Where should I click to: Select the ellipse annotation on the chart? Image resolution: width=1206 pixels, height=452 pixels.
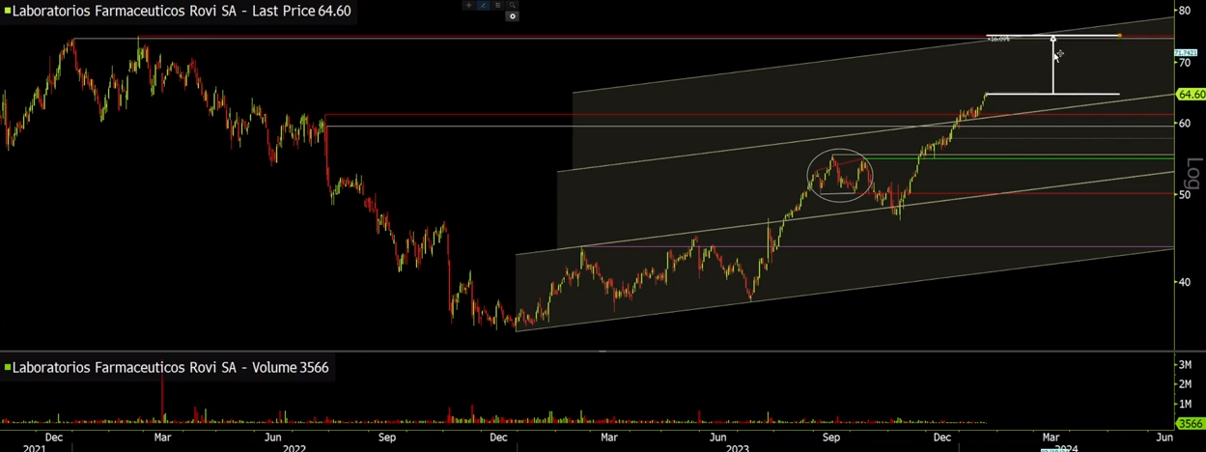coord(840,175)
